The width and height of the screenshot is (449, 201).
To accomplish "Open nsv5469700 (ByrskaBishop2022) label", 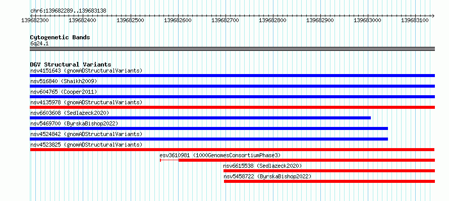I will [74, 123].
